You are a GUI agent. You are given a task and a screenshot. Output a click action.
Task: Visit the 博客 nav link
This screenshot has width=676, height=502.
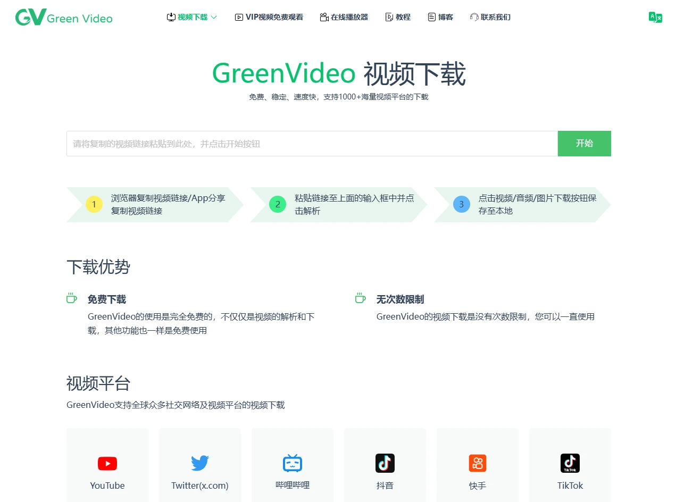pyautogui.click(x=440, y=17)
